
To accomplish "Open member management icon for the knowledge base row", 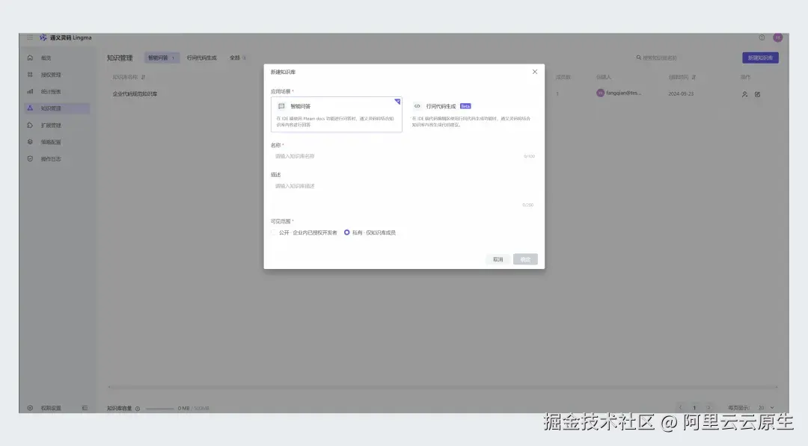I will (x=744, y=94).
